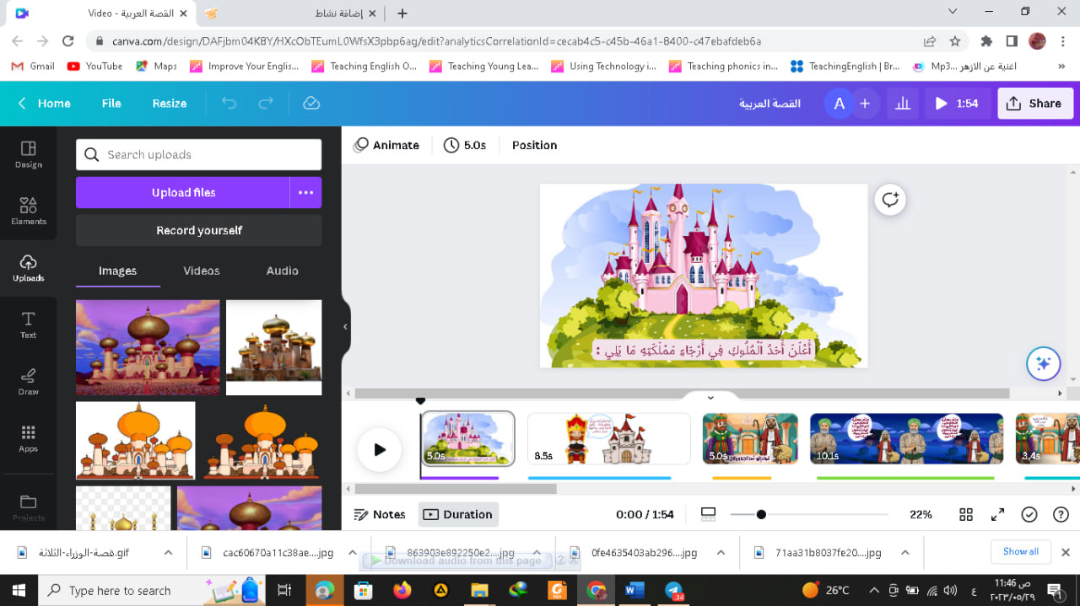Viewport: 1080px width, 606px height.
Task: Collapse the uploads side panel
Action: click(x=345, y=326)
